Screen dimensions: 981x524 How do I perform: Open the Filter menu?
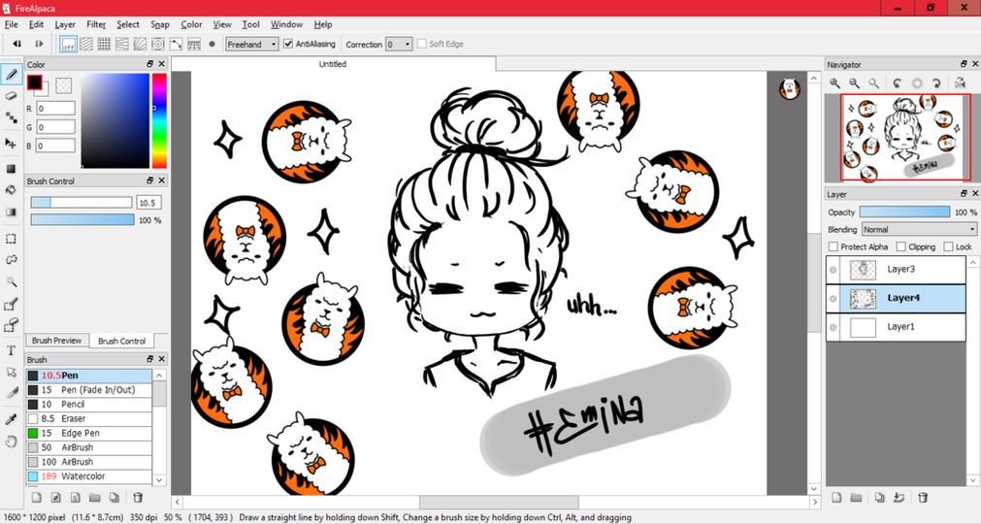(x=96, y=24)
